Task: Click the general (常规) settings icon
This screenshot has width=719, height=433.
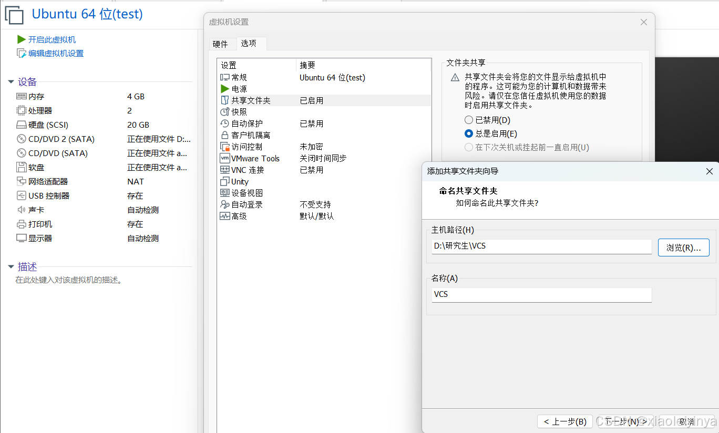Action: [x=225, y=78]
